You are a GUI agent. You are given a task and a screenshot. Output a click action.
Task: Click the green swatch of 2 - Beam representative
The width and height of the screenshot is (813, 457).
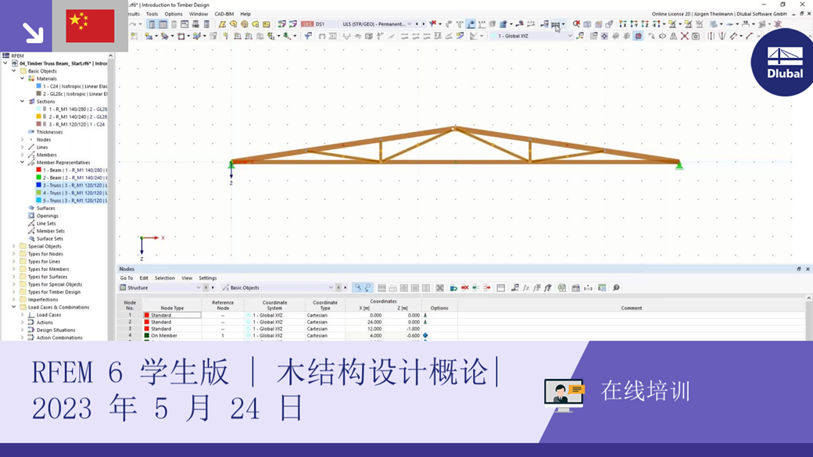click(x=38, y=178)
